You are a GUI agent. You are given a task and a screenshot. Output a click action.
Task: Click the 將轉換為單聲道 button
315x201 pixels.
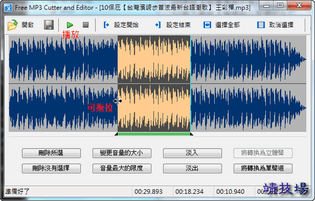tap(262, 168)
